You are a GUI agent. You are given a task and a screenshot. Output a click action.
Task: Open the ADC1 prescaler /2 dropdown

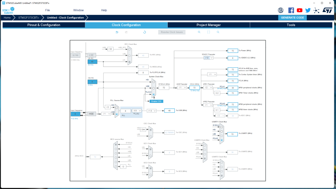[x=220, y=116]
